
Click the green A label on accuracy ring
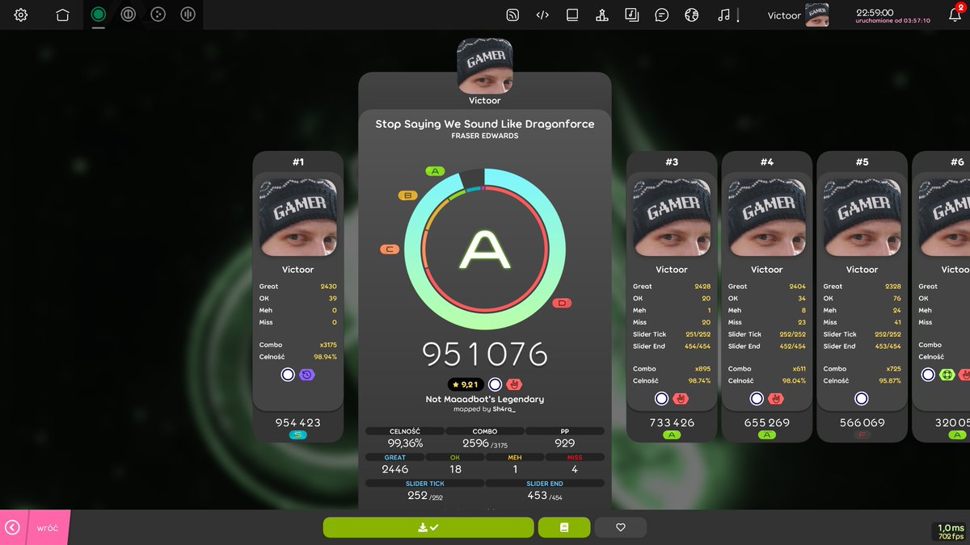[436, 171]
